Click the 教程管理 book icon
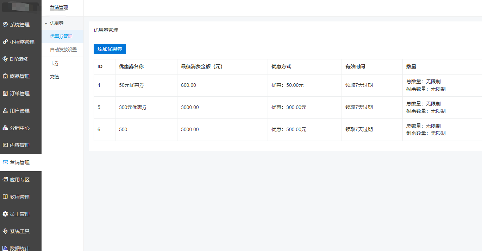Viewport: 482px width, 251px height. tap(5, 197)
